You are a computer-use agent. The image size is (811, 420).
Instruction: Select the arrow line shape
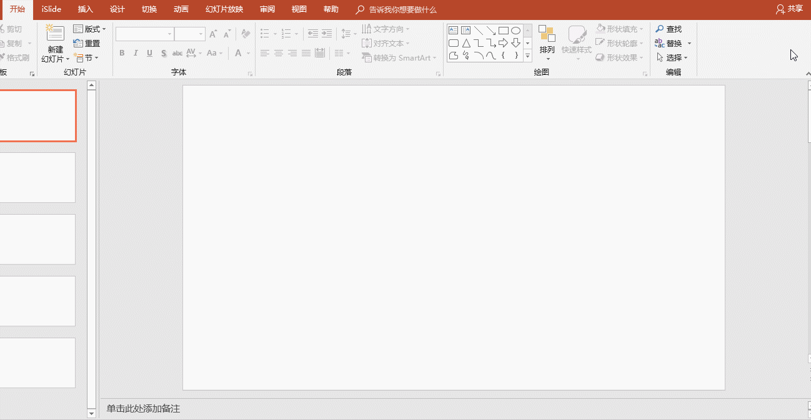tap(491, 30)
